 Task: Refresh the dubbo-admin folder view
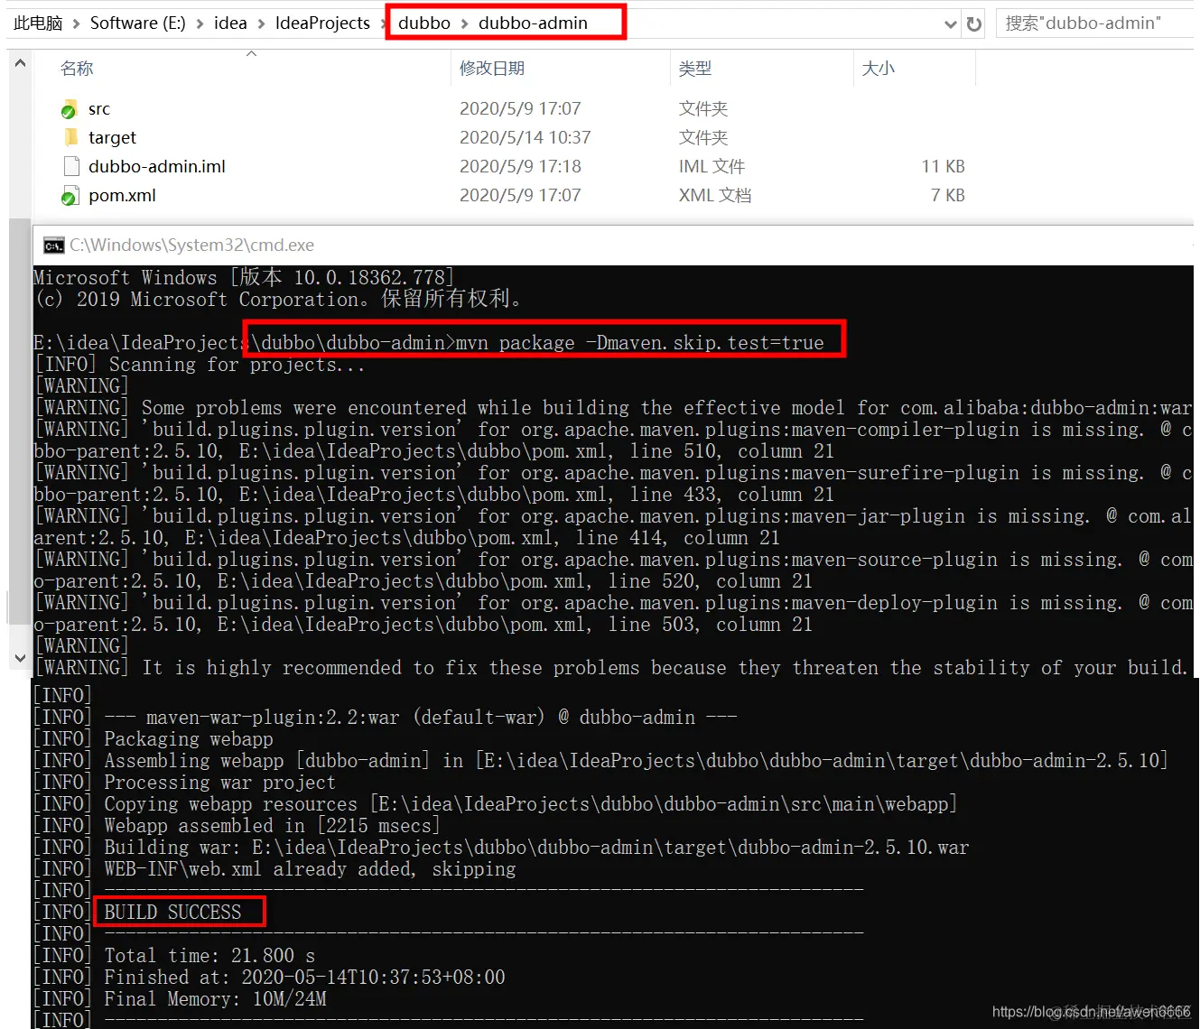coord(973,24)
